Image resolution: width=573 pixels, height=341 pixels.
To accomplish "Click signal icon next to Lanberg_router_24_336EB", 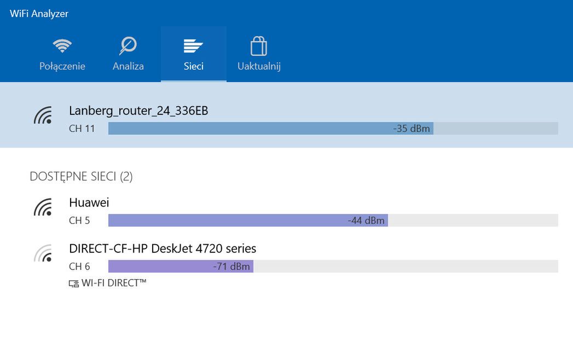I will pos(43,115).
